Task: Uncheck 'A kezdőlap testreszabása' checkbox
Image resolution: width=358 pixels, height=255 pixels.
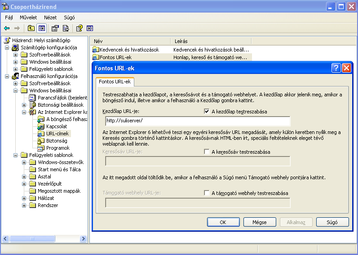Action: [x=207, y=112]
